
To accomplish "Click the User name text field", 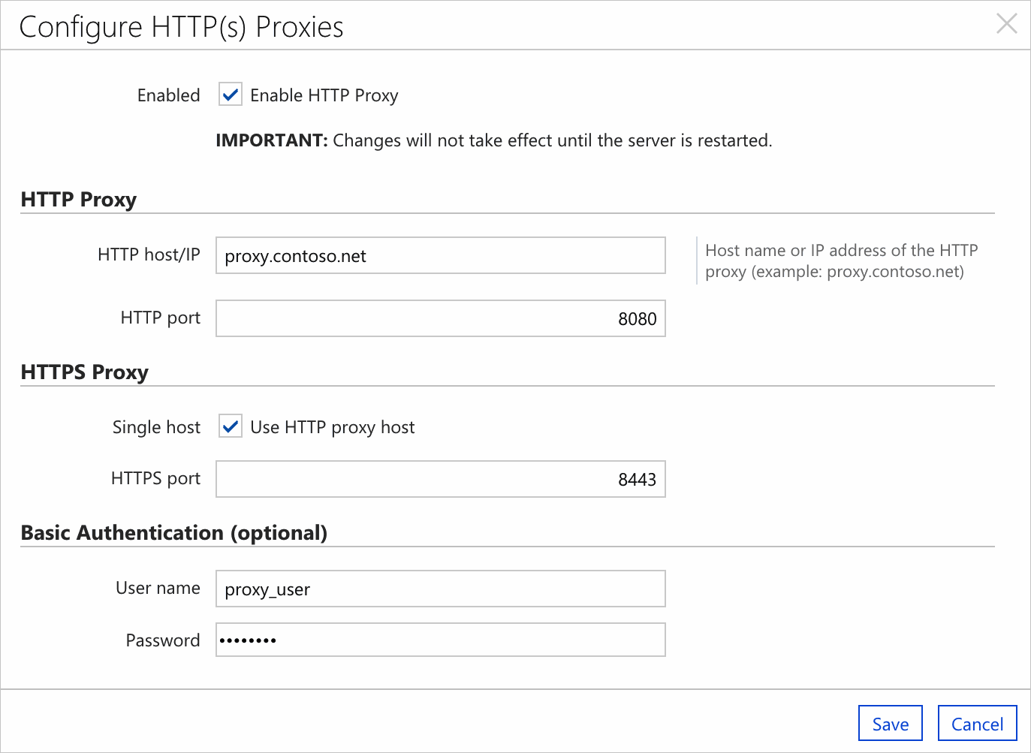I will 440,589.
